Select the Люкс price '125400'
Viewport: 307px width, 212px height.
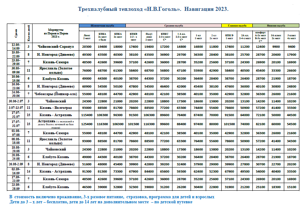pos(87,124)
